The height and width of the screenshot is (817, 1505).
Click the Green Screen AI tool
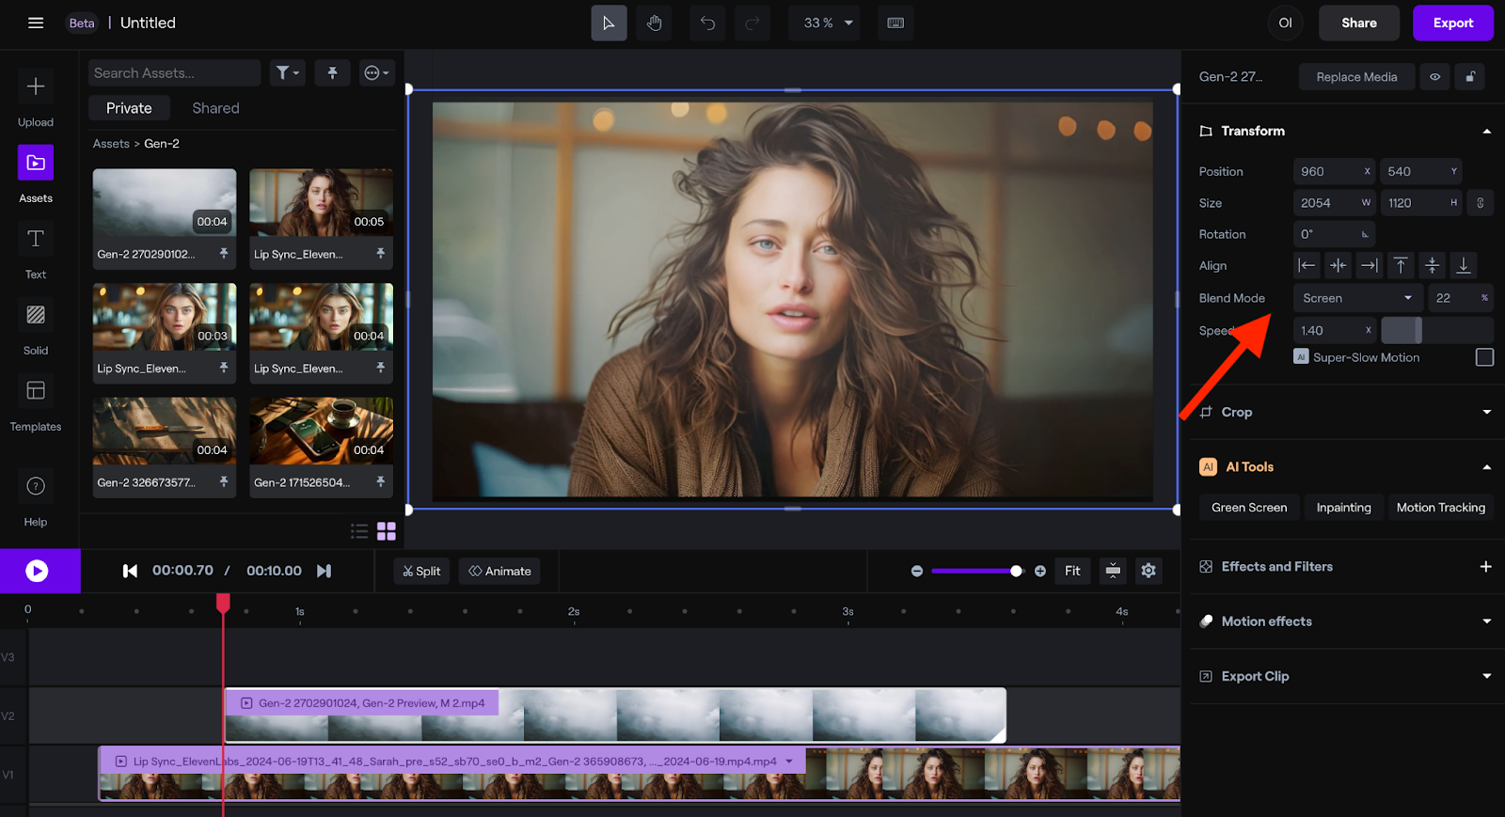pos(1248,508)
